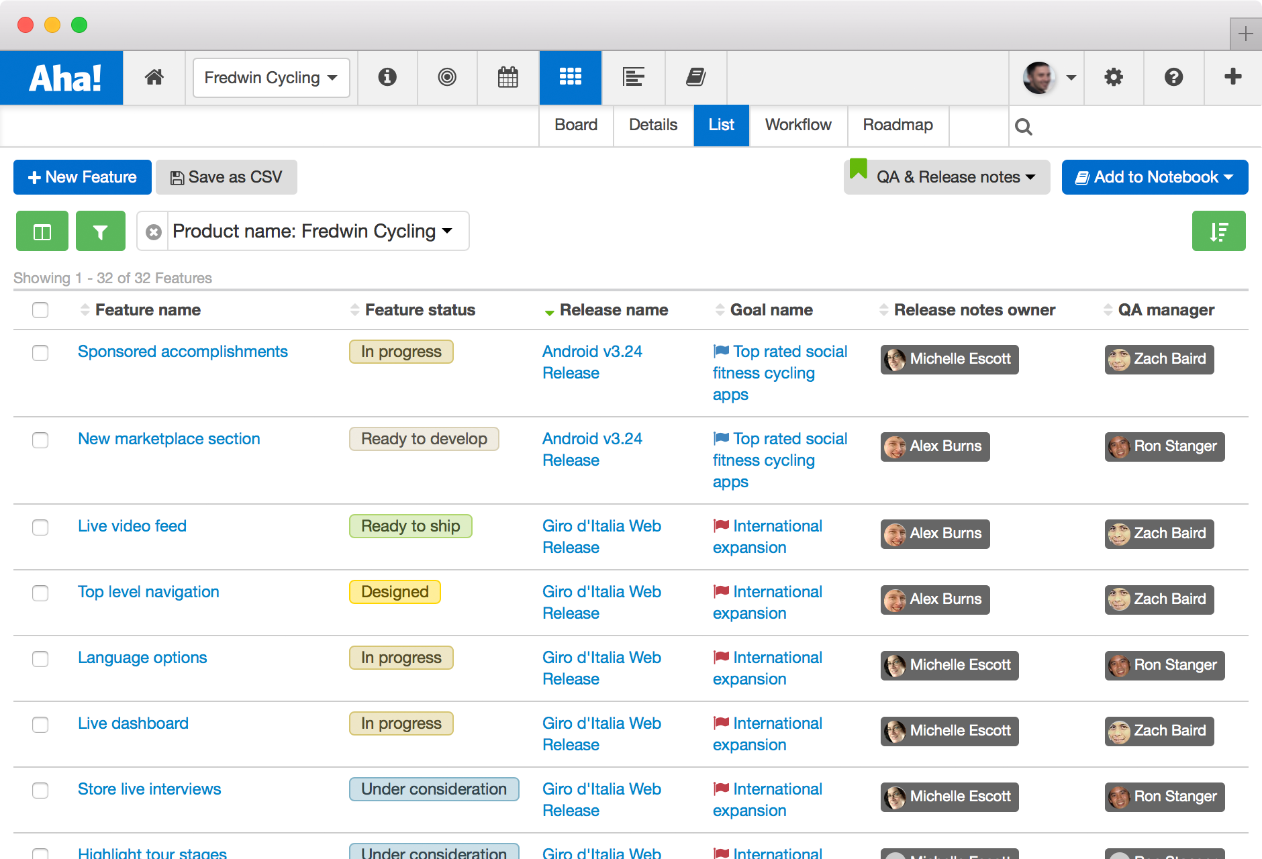
Task: Check the Top level navigation row checkbox
Action: 40,593
